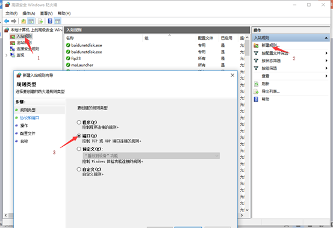Toggle the console tree toolbar icon

click(x=31, y=21)
